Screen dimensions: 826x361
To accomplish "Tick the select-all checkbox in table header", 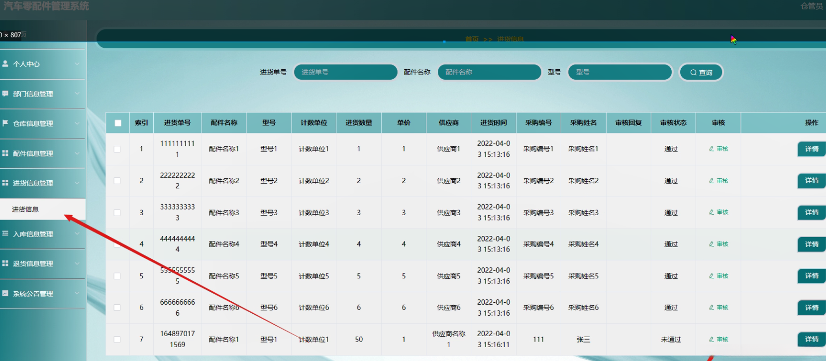I will click(x=118, y=123).
